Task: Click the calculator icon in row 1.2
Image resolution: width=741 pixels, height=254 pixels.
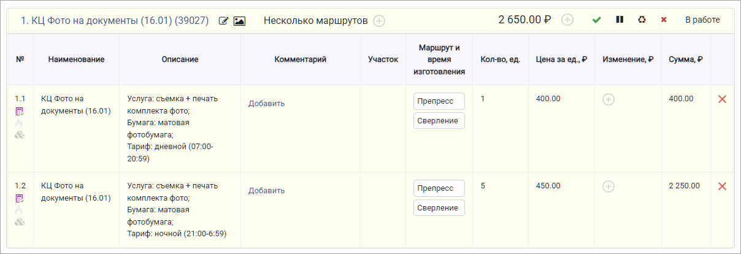Action: [x=20, y=198]
